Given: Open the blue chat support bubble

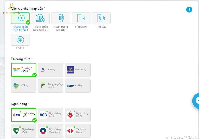Looking at the screenshot, I should tap(196, 100).
